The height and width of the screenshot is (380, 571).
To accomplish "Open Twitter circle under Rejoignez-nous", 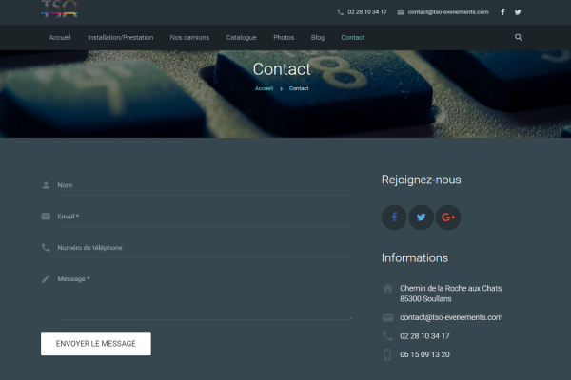I will coord(421,218).
